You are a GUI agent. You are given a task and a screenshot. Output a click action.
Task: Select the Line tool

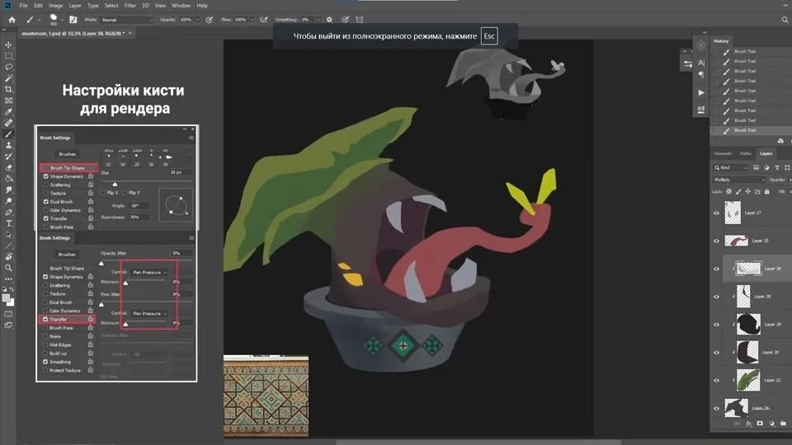pyautogui.click(x=8, y=246)
